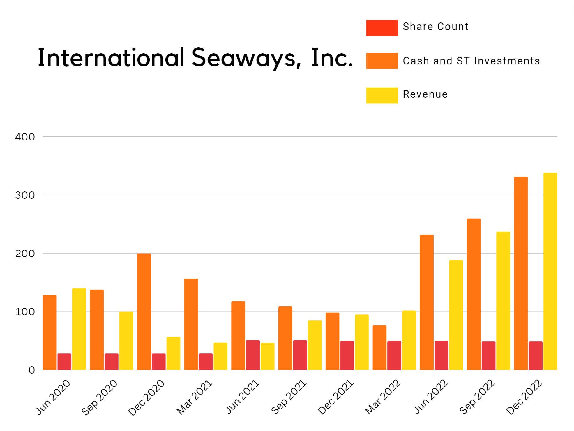
Task: Select the Dec 2021 yellow Revenue bar
Action: [362, 342]
